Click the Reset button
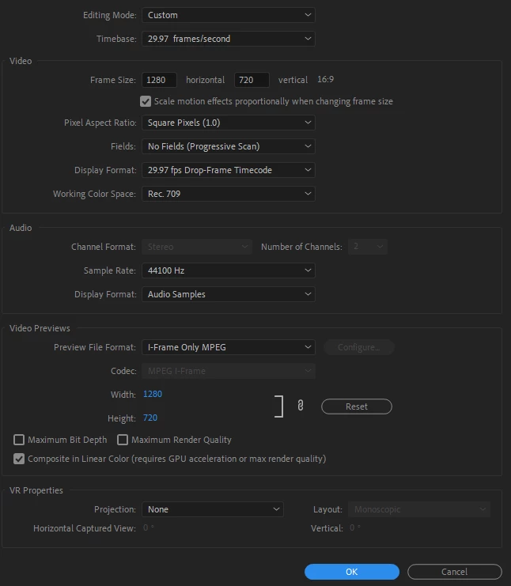511x586 pixels. pos(357,406)
